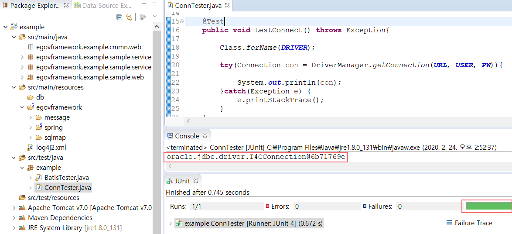Click the Failure Trace icon
Image resolution: width=512 pixels, height=234 pixels.
point(449,223)
